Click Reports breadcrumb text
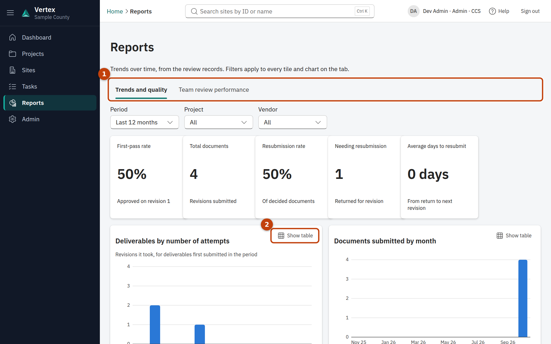The image size is (551, 344). [141, 11]
